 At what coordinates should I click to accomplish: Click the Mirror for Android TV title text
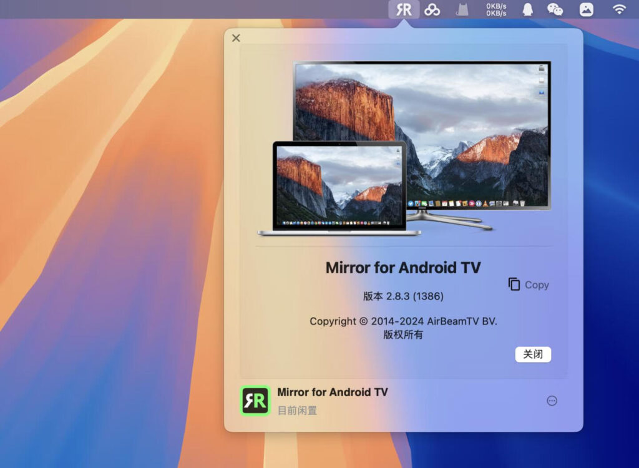coord(402,267)
